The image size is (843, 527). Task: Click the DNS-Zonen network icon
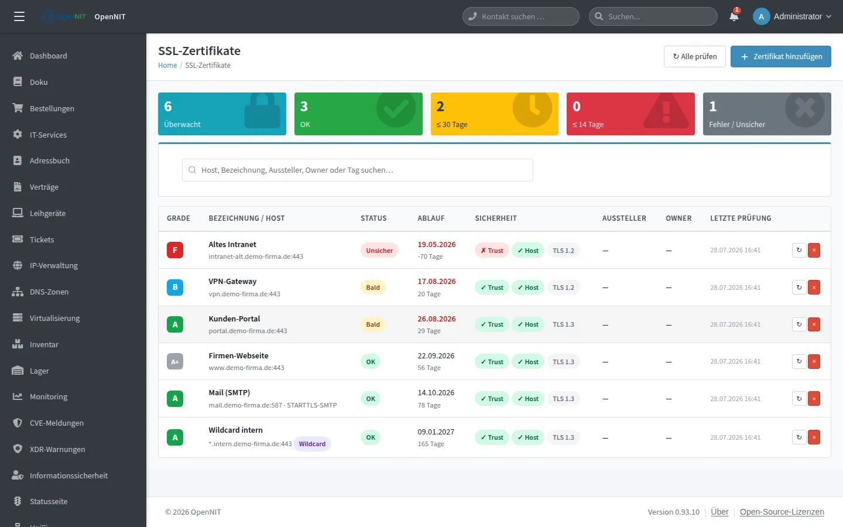pyautogui.click(x=18, y=292)
